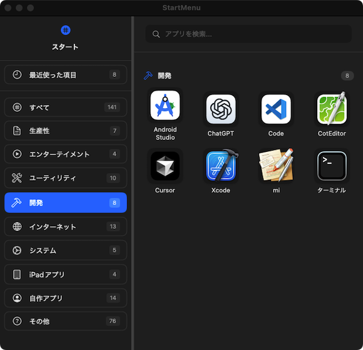Click the 76 count on その他
Image resolution: width=363 pixels, height=350 pixels.
coord(113,321)
